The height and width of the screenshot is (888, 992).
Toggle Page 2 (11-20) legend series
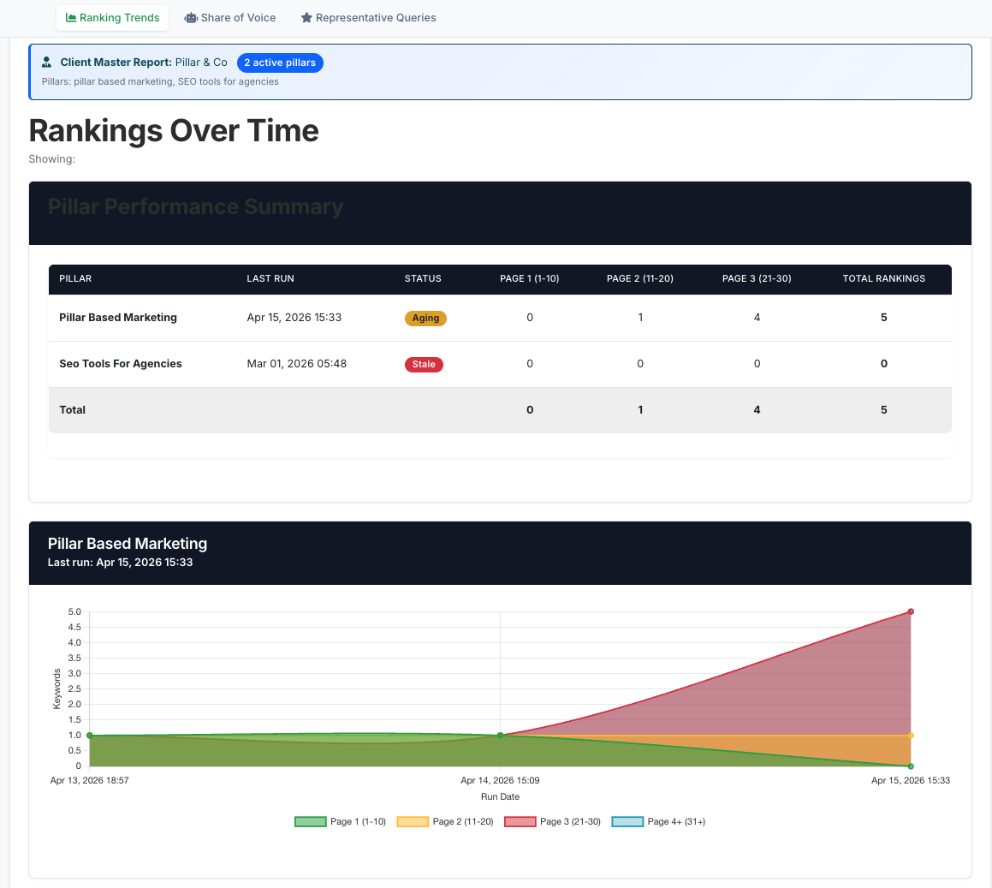click(445, 821)
